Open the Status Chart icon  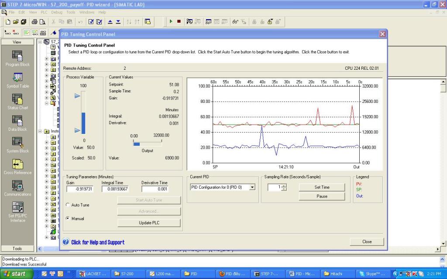tap(17, 99)
